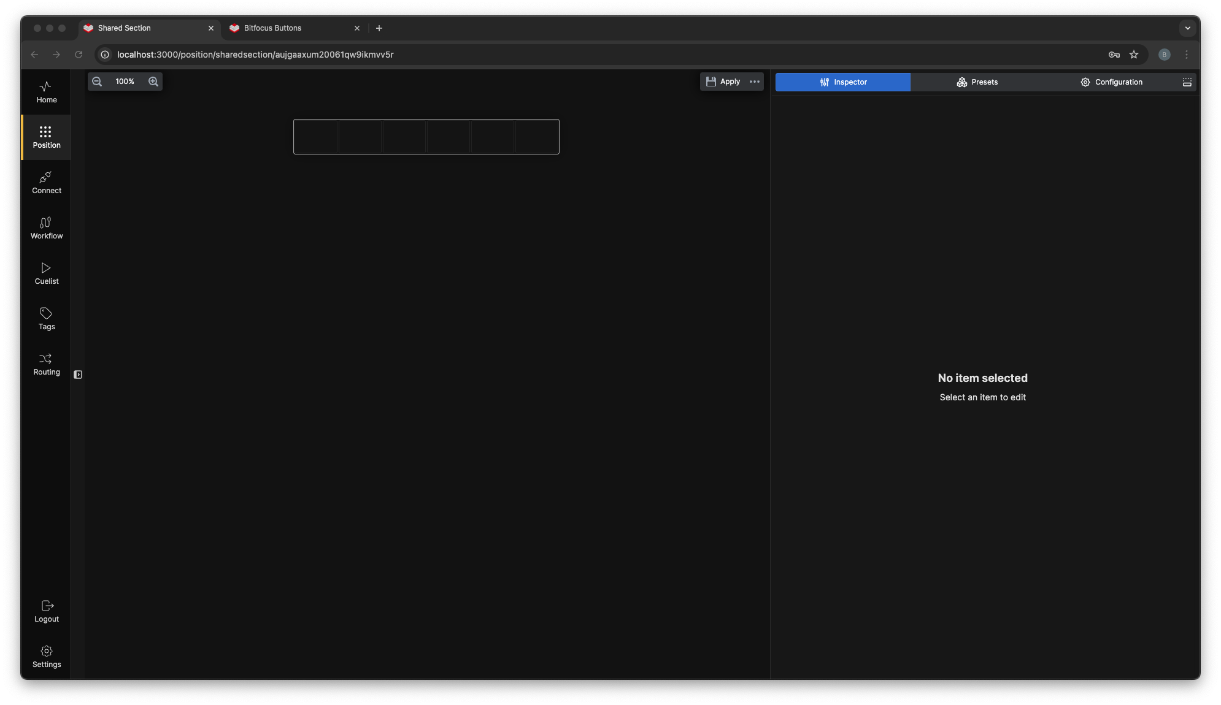1221x705 pixels.
Task: Reload the current page
Action: click(79, 55)
